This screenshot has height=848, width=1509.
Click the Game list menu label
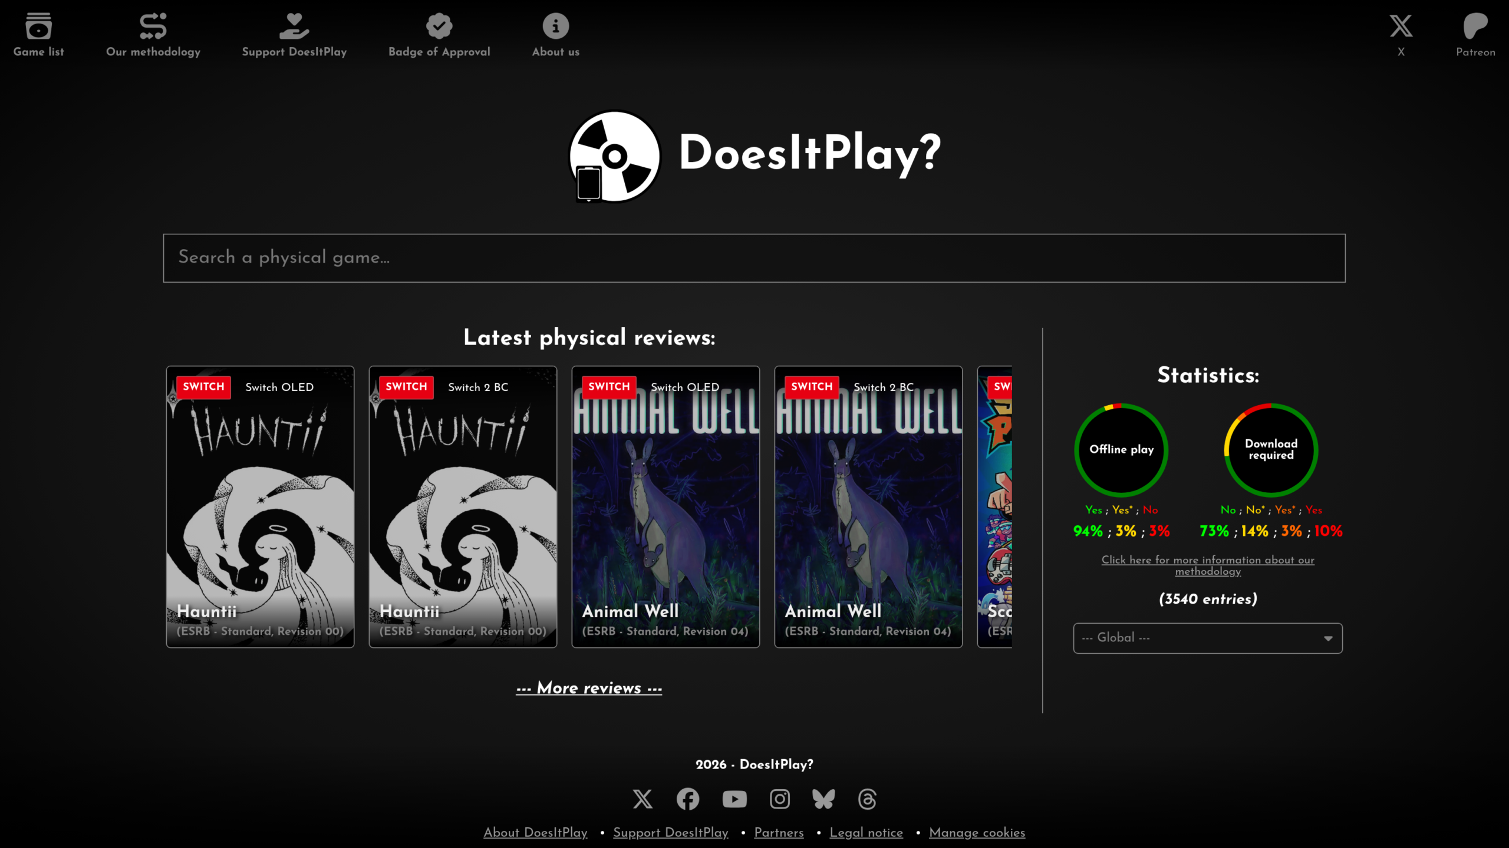39,52
